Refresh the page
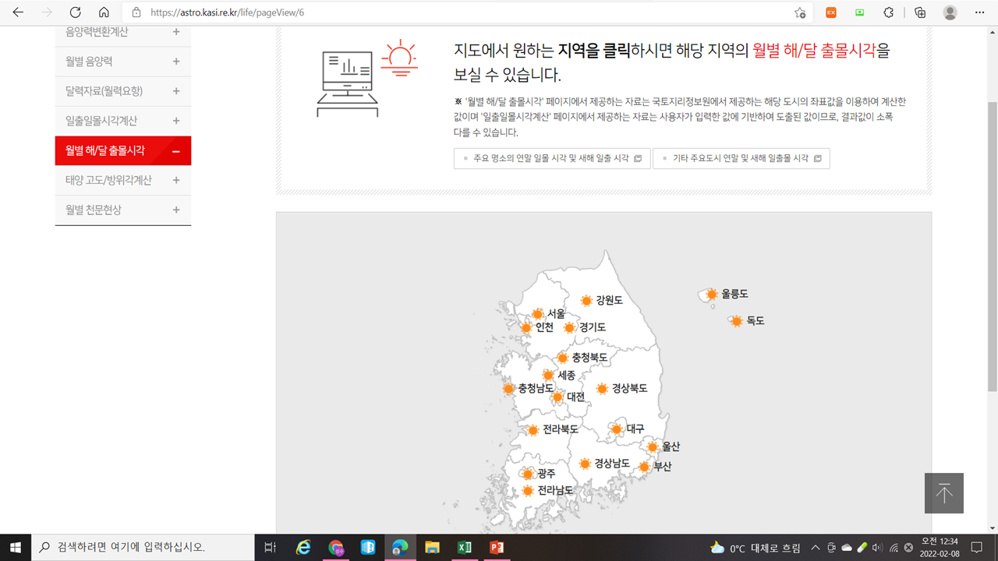Image resolution: width=998 pixels, height=561 pixels. tap(75, 12)
